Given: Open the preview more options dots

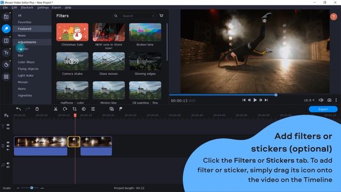Looking at the screenshot, I should [x=336, y=100].
